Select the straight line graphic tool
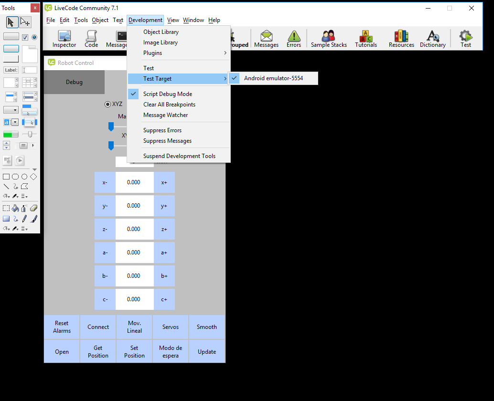494x401 pixels. pyautogui.click(x=6, y=186)
